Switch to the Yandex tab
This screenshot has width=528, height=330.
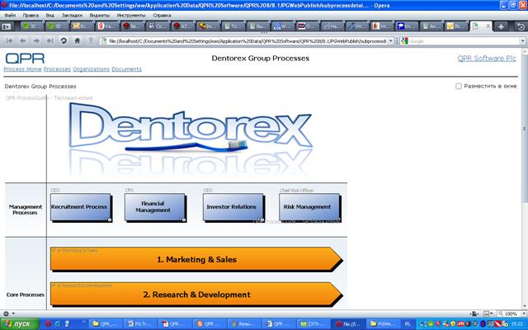[106, 26]
